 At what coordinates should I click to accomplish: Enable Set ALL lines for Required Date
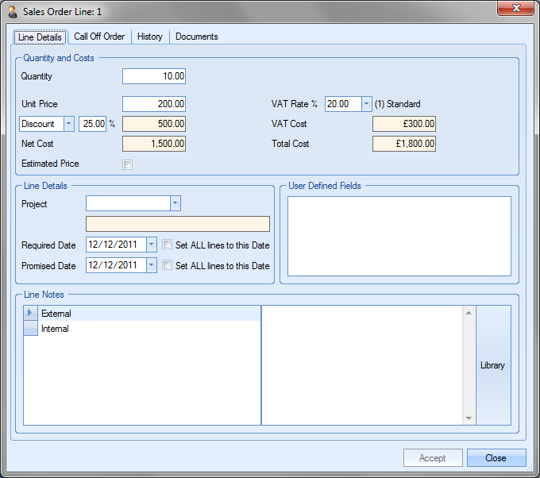pyautogui.click(x=167, y=245)
